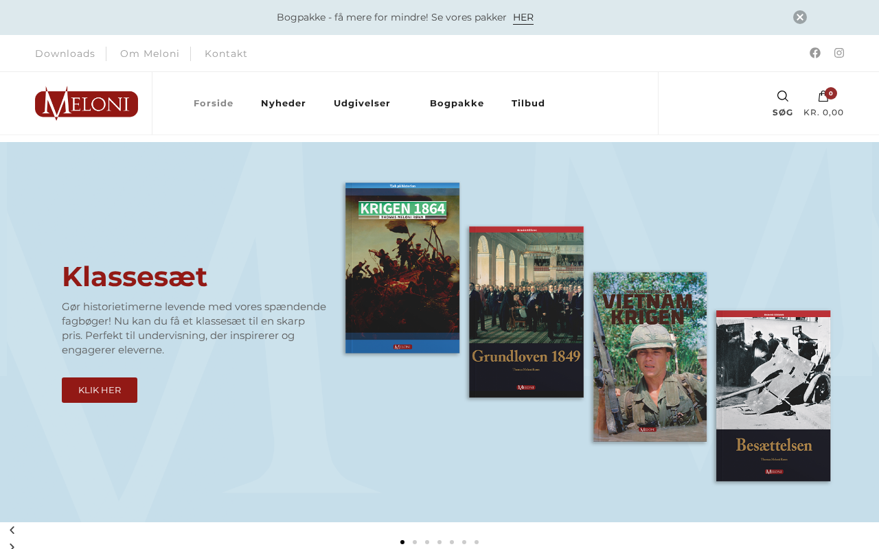Select the Forside menu item

(x=214, y=104)
